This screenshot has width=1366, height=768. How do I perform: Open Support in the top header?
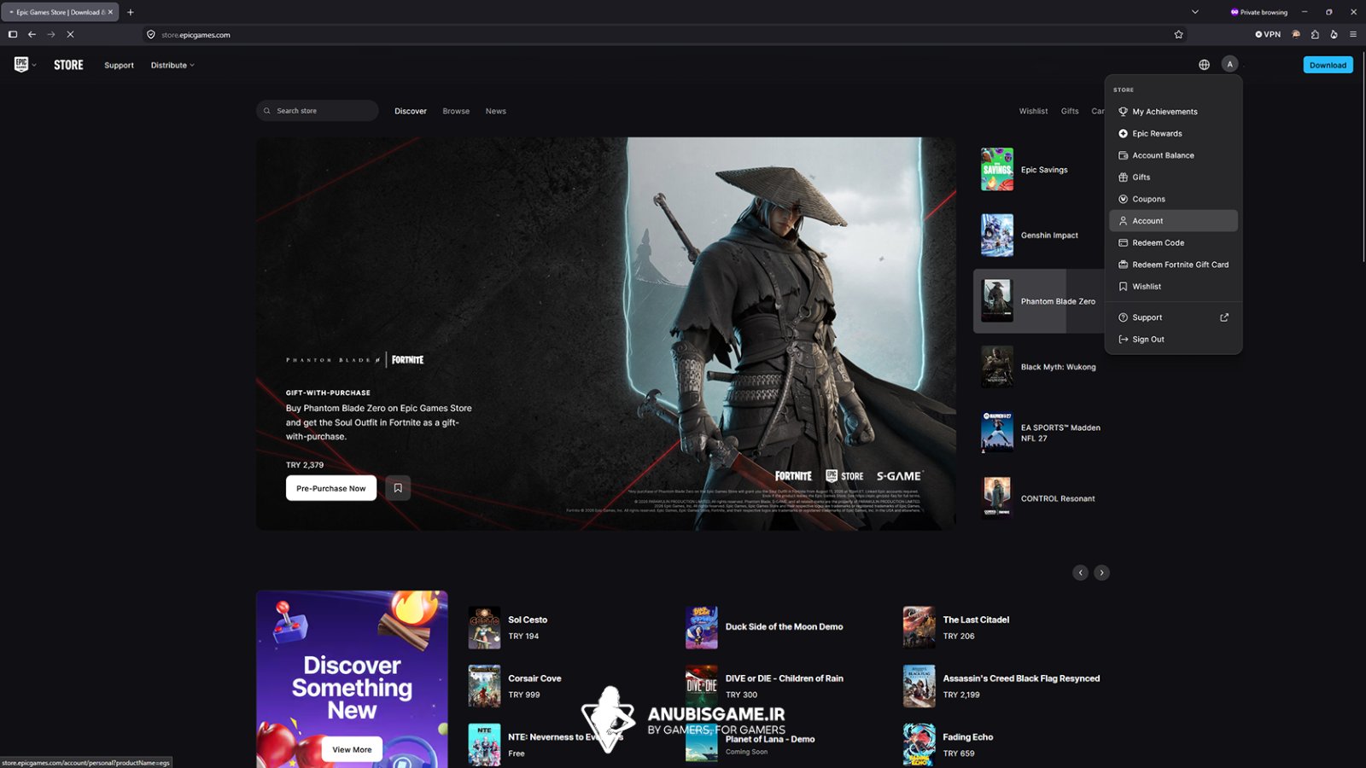coord(119,66)
